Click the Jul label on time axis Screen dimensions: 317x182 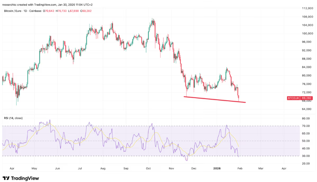click(80, 169)
